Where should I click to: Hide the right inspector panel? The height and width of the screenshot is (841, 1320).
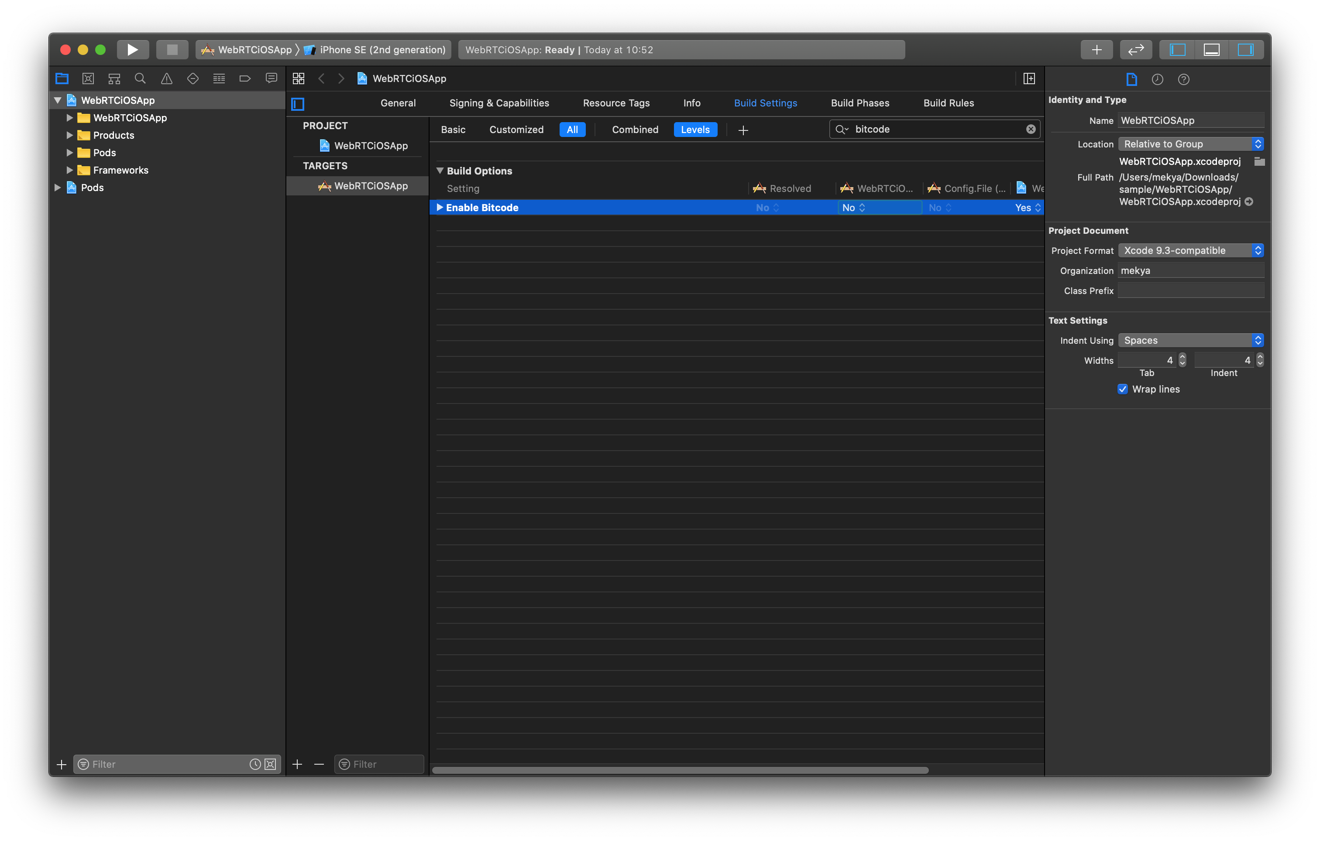pyautogui.click(x=1245, y=50)
